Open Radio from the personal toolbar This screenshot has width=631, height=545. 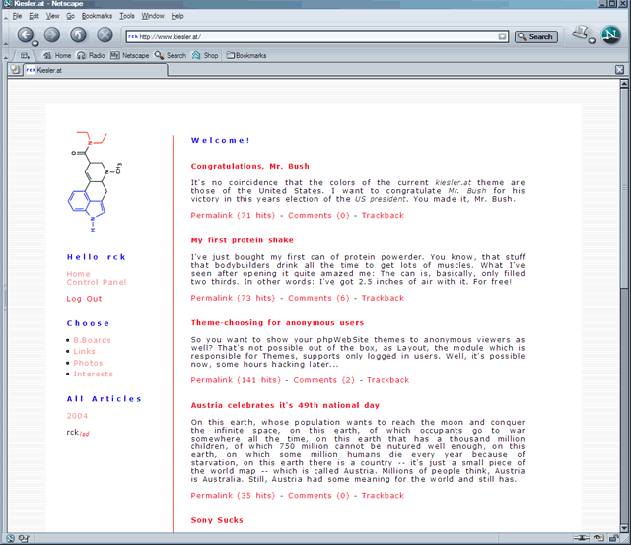[x=92, y=56]
